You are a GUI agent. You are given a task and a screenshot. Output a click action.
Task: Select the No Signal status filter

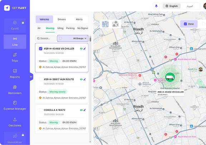[x=83, y=28]
